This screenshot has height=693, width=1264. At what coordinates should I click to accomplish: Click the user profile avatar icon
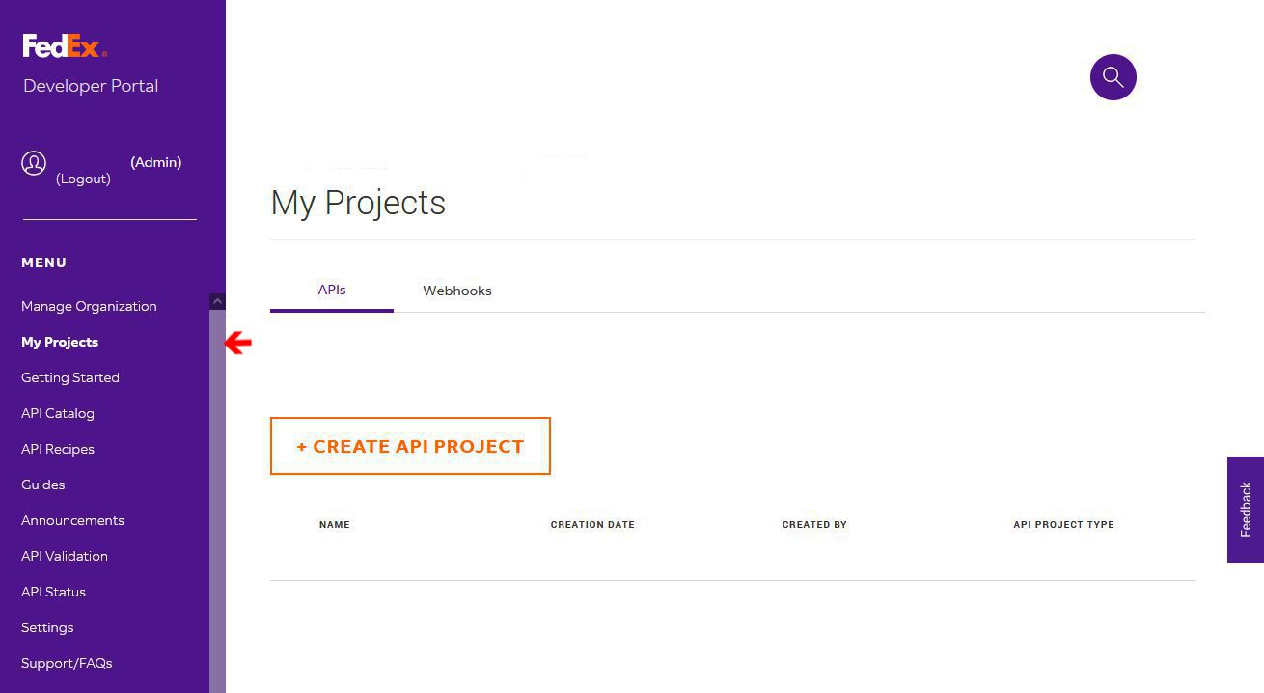[34, 163]
